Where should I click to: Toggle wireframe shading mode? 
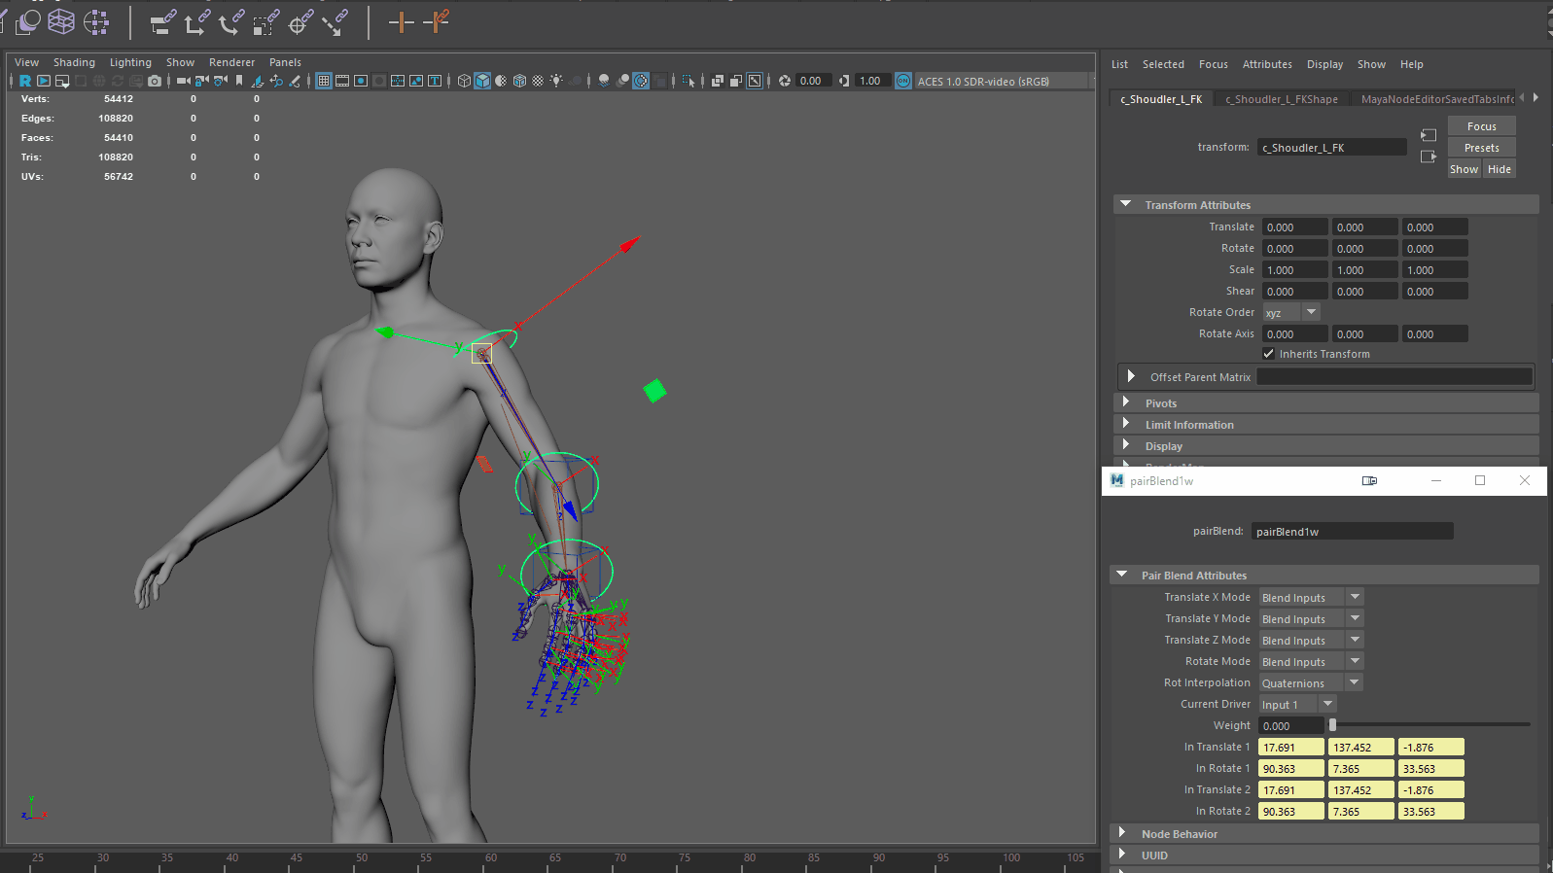coord(464,81)
